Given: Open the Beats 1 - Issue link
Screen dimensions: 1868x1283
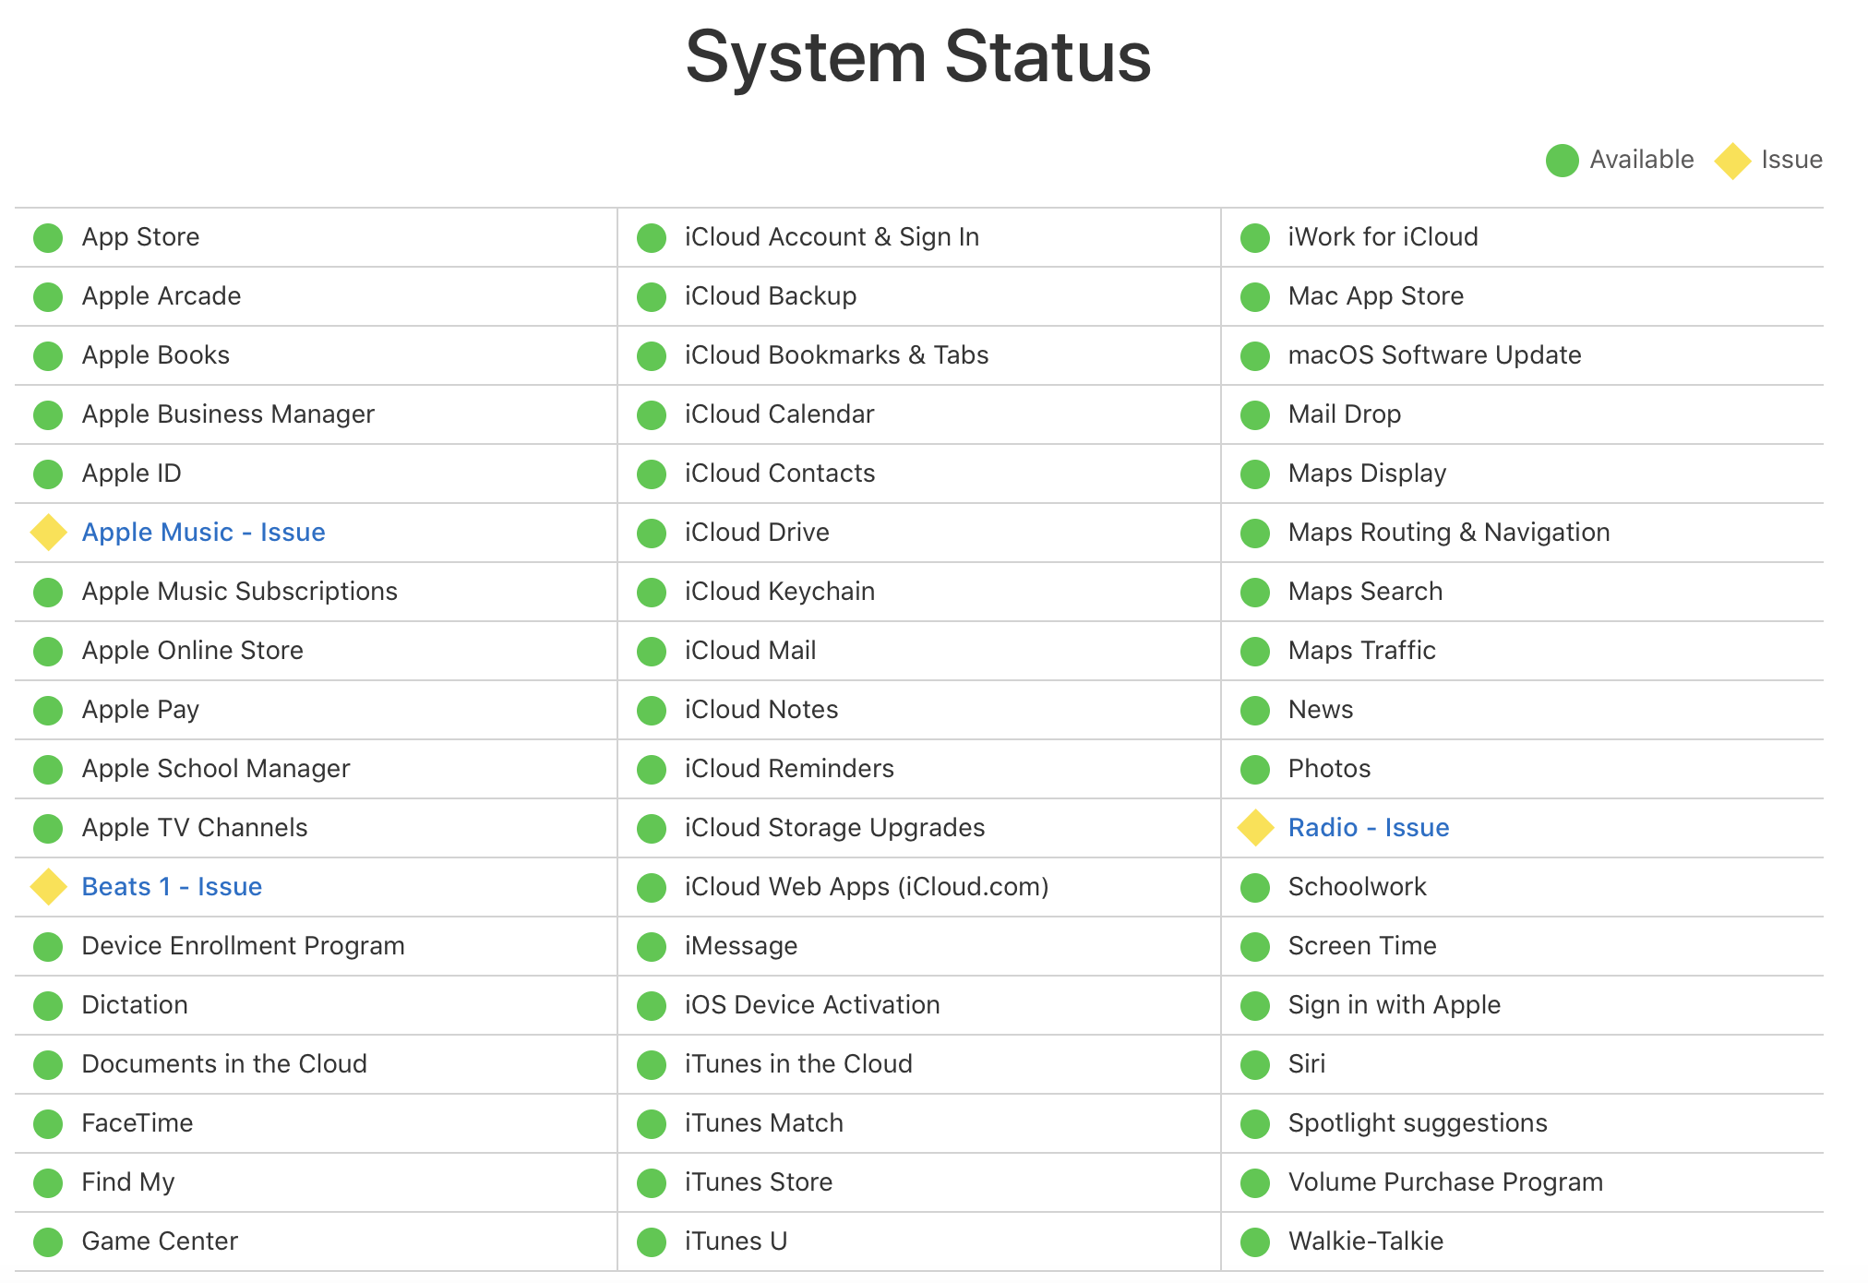Looking at the screenshot, I should [x=172, y=887].
